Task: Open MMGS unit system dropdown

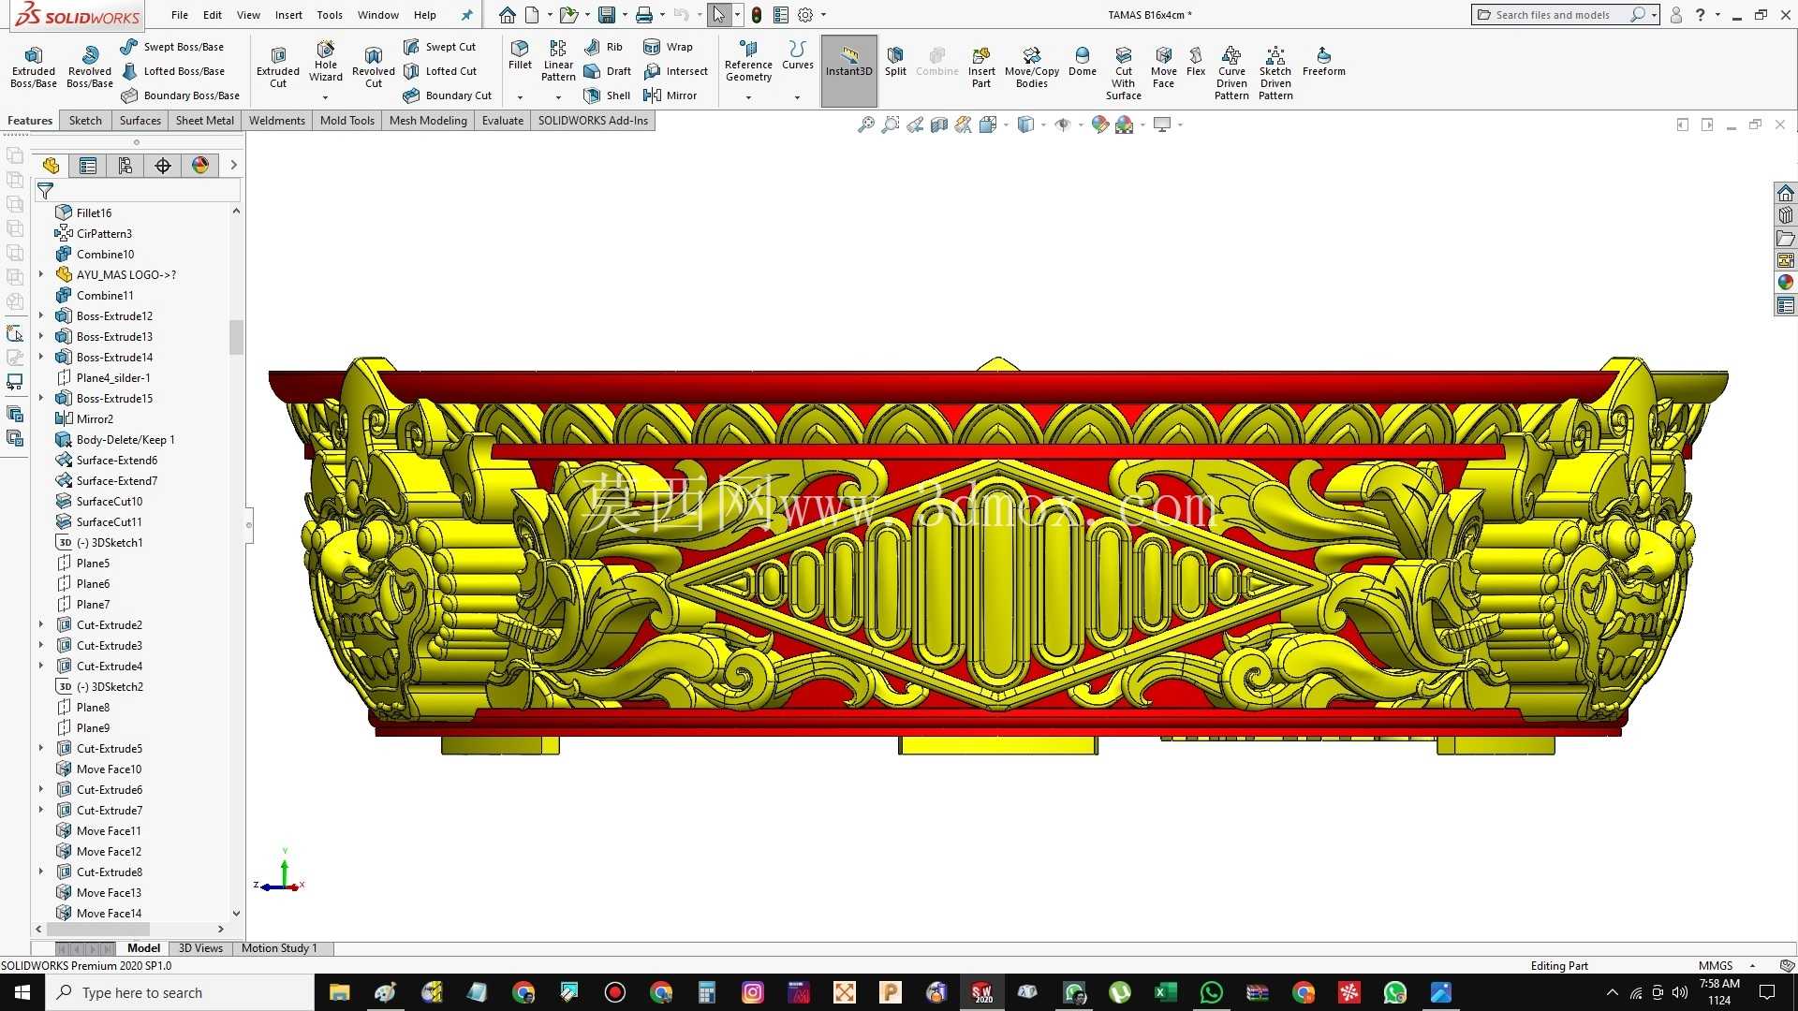Action: tap(1752, 965)
